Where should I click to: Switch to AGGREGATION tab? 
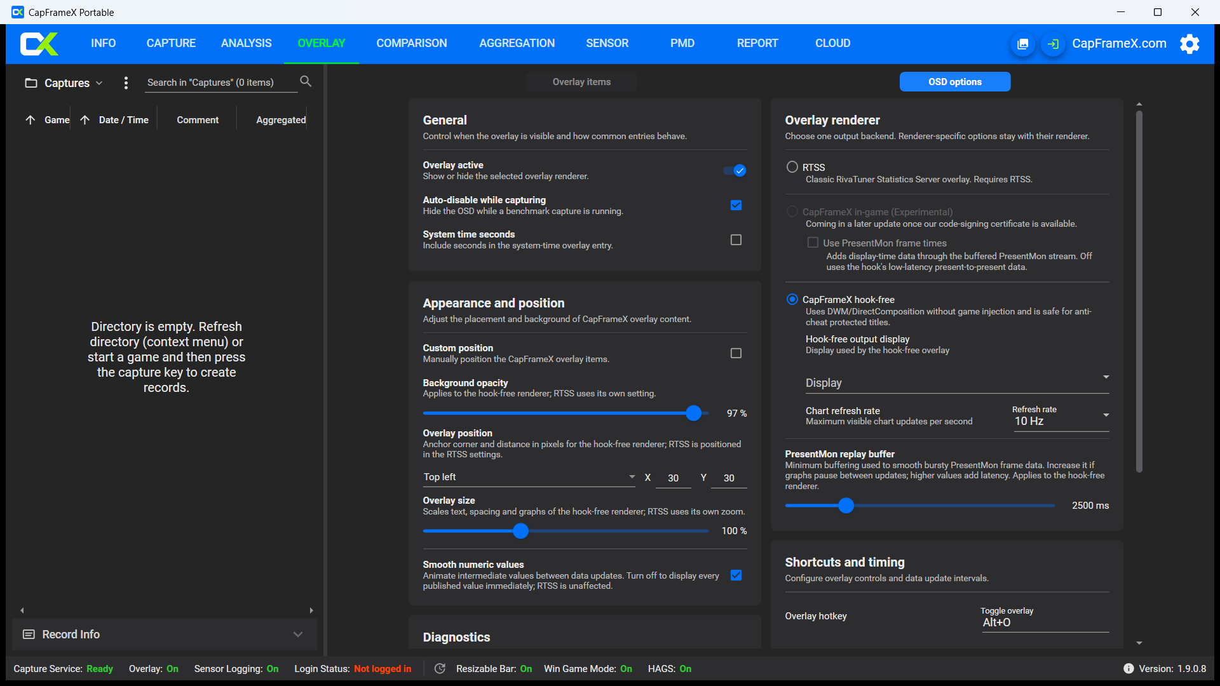tap(517, 43)
